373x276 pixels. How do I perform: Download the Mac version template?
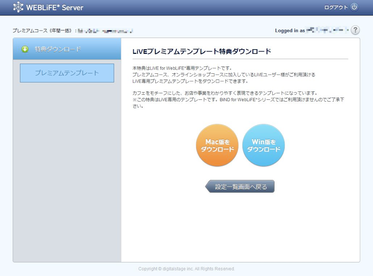coord(217,145)
